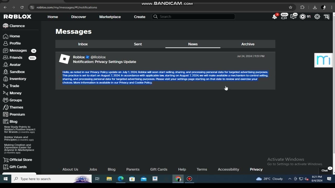Screen dimensions: 335x188
Task: Open the Privacy footer link
Action: click(256, 169)
